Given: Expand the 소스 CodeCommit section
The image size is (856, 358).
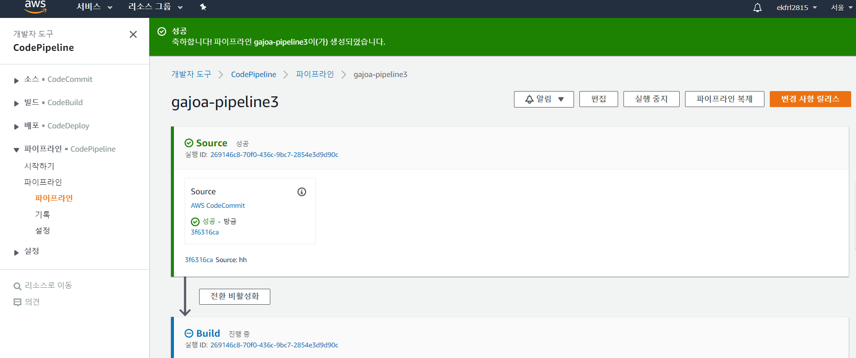Looking at the screenshot, I should click(16, 80).
